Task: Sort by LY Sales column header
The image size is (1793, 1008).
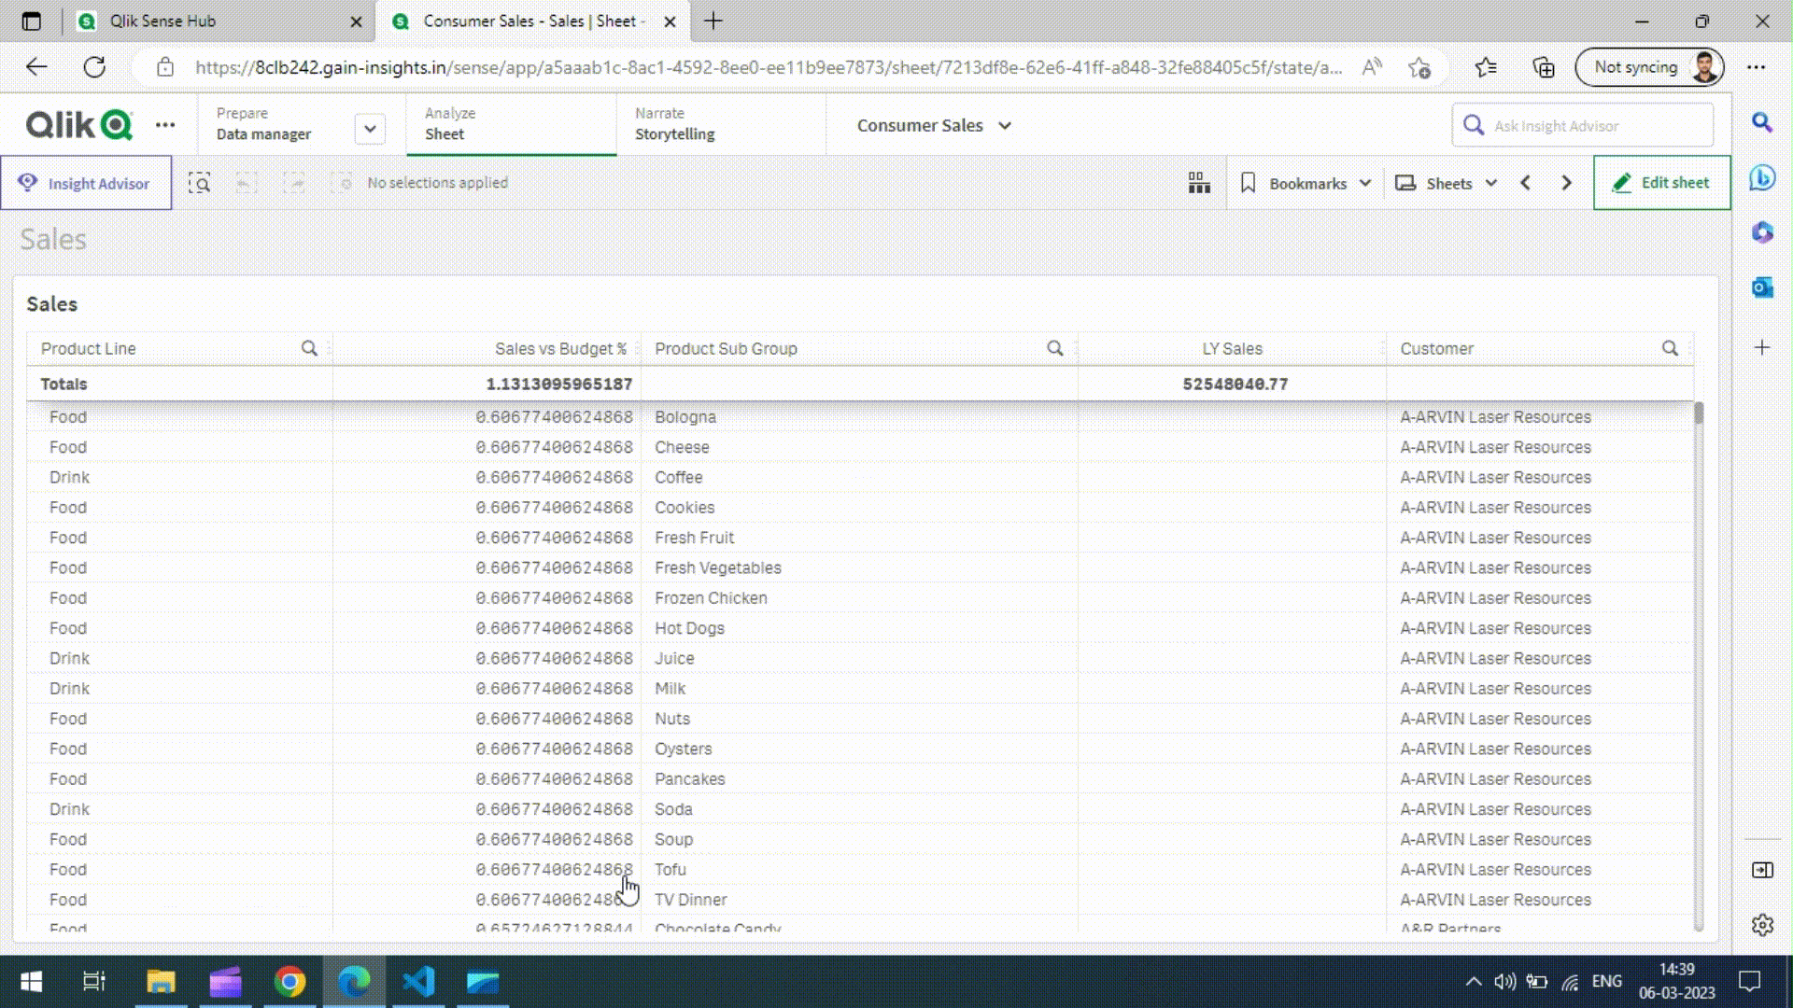Action: (1232, 348)
